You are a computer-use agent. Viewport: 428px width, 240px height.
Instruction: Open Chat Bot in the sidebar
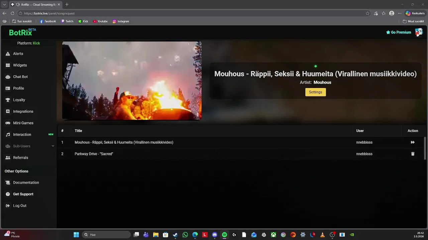(x=20, y=77)
